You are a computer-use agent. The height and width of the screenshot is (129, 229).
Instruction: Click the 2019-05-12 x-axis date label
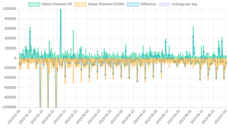point(162,117)
